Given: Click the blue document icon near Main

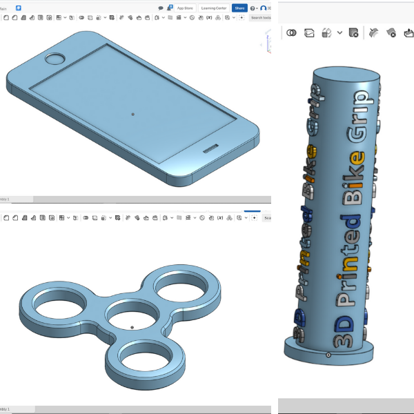Looking at the screenshot, I should 18,8.
